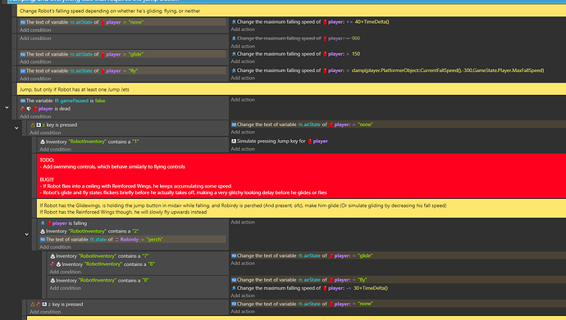Image resolution: width=566 pixels, height=320 pixels.
Task: Click the platformer icon beside "player is falling"
Action: (43, 223)
